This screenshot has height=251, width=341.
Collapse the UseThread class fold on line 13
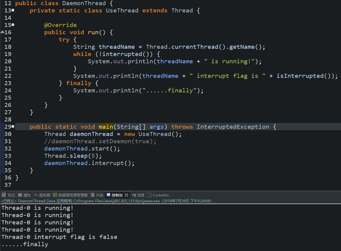pos(13,10)
